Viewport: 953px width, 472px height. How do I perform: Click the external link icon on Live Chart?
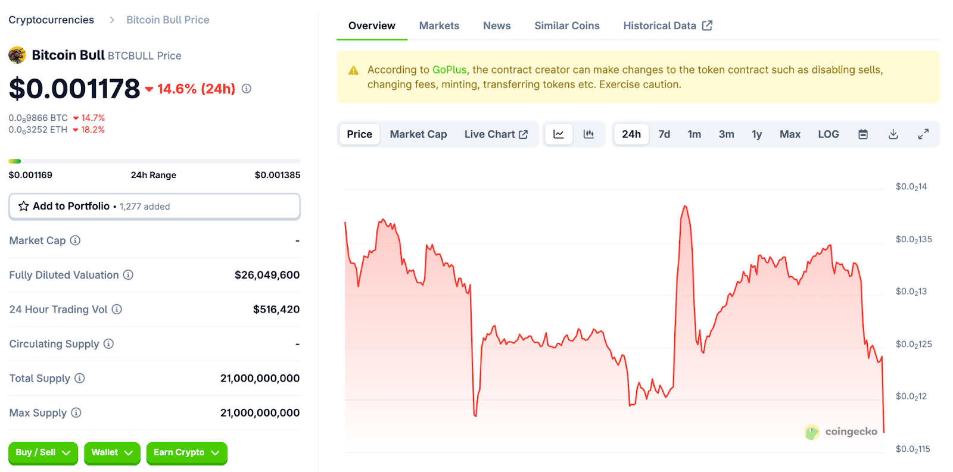[524, 135]
